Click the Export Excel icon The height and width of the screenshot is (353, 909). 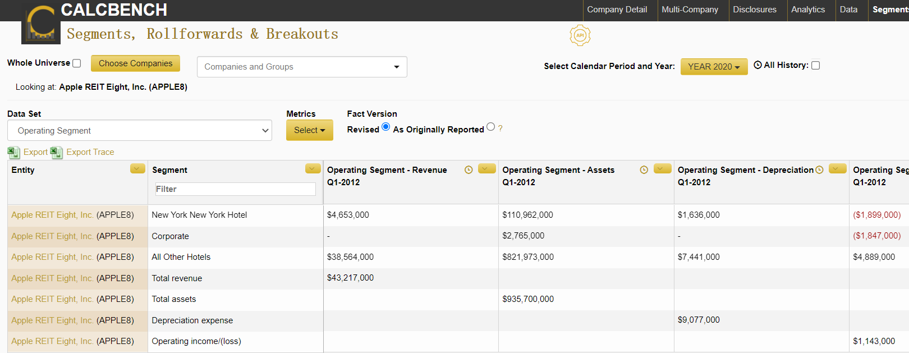pyautogui.click(x=13, y=152)
